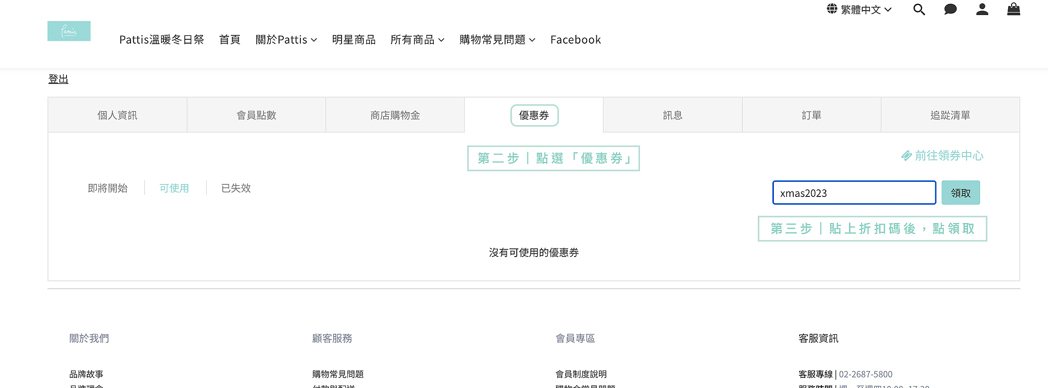
Task: Click the 客服資訊 footer heading
Action: [x=819, y=338]
